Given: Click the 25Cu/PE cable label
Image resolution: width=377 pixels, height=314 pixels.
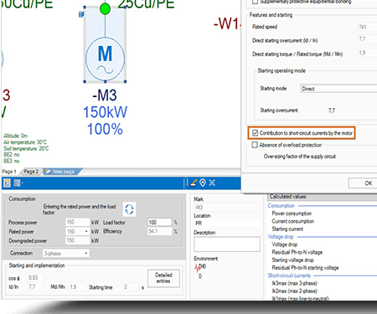Looking at the screenshot, I should (146, 4).
